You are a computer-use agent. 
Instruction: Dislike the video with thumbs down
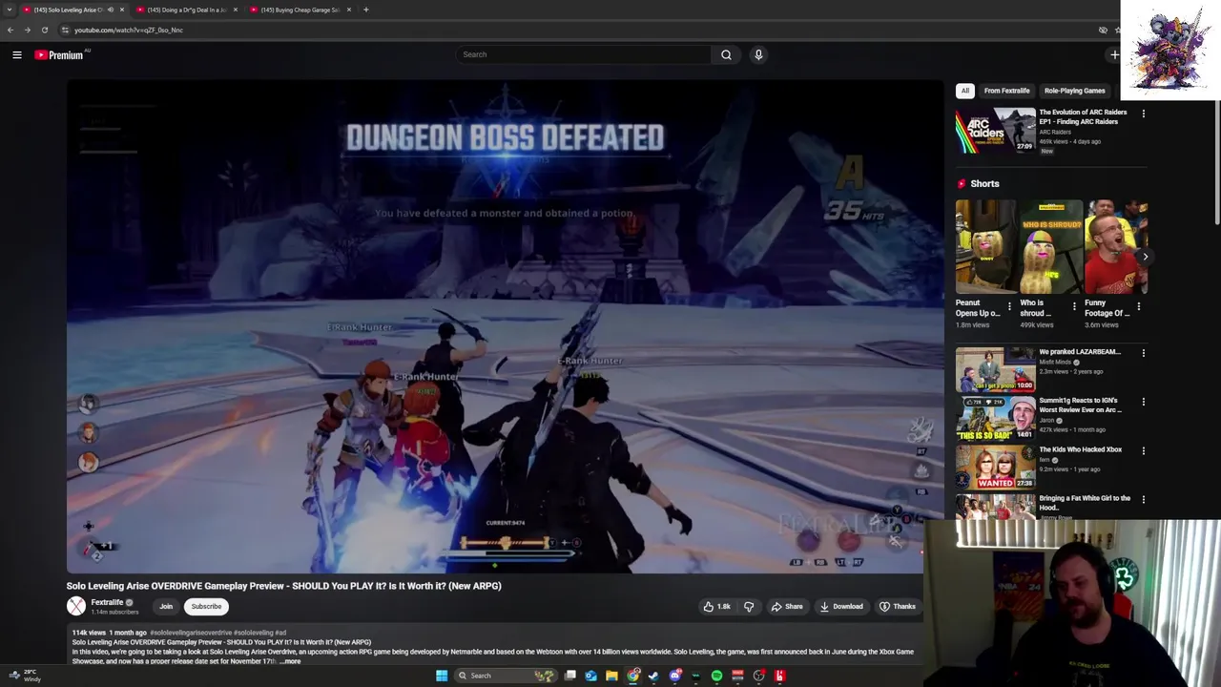749,606
